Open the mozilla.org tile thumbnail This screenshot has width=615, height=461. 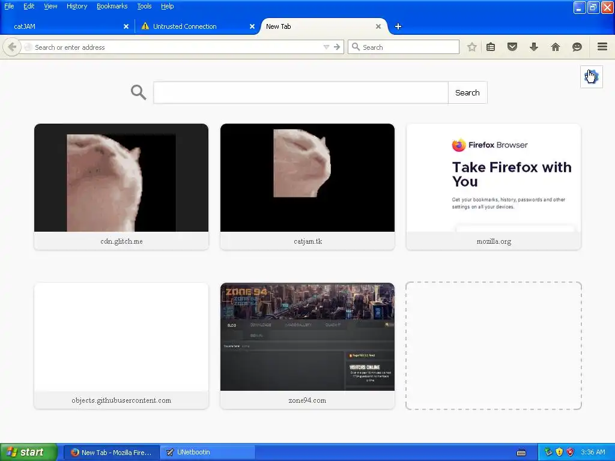(x=494, y=178)
